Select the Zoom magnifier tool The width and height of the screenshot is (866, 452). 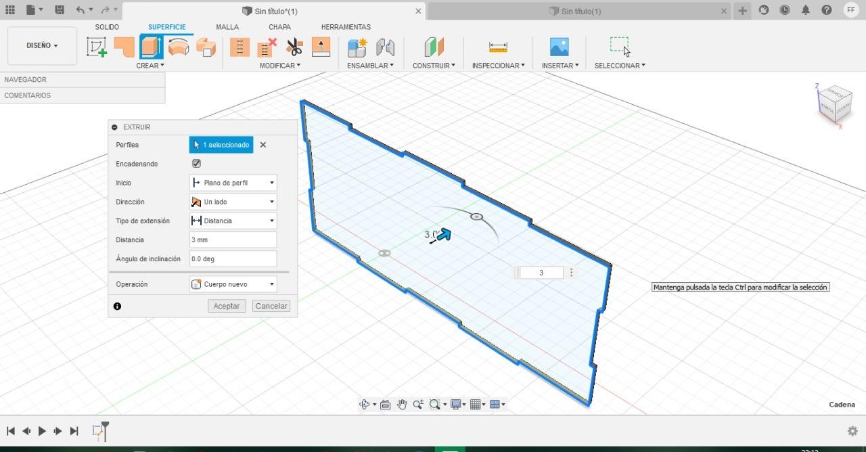click(418, 405)
